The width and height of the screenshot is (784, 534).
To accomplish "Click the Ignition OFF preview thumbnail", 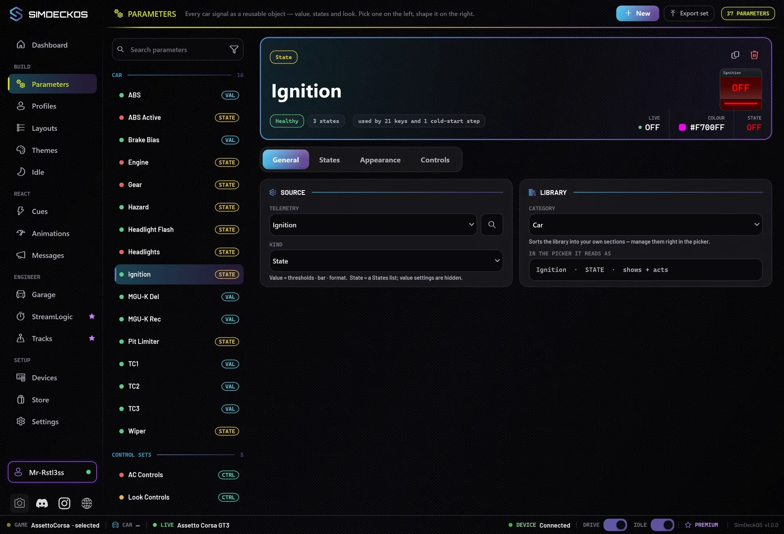I will 740,89.
